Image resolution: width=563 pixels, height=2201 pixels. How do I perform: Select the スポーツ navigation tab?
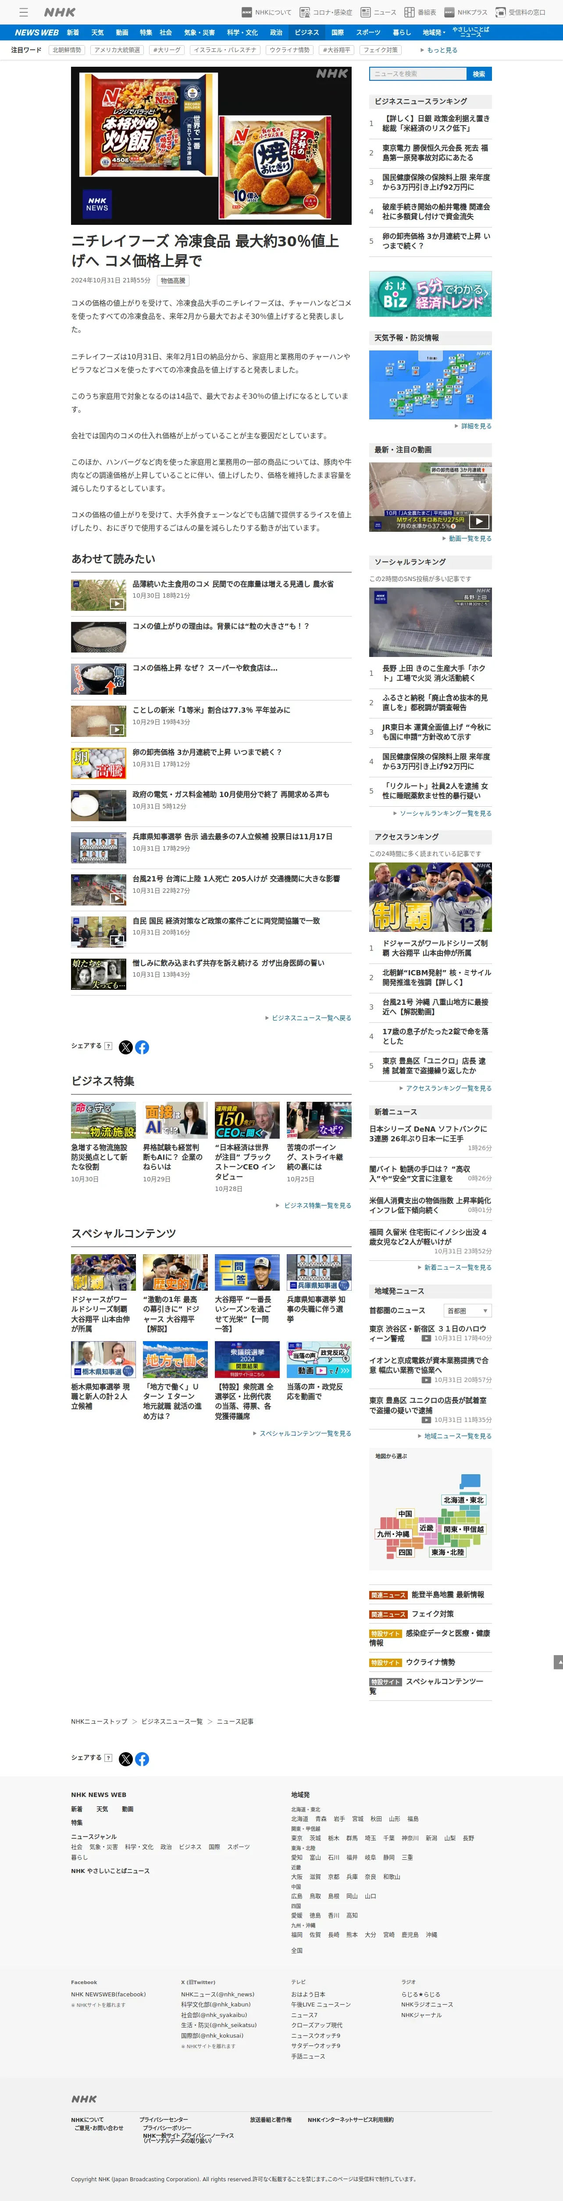[368, 32]
